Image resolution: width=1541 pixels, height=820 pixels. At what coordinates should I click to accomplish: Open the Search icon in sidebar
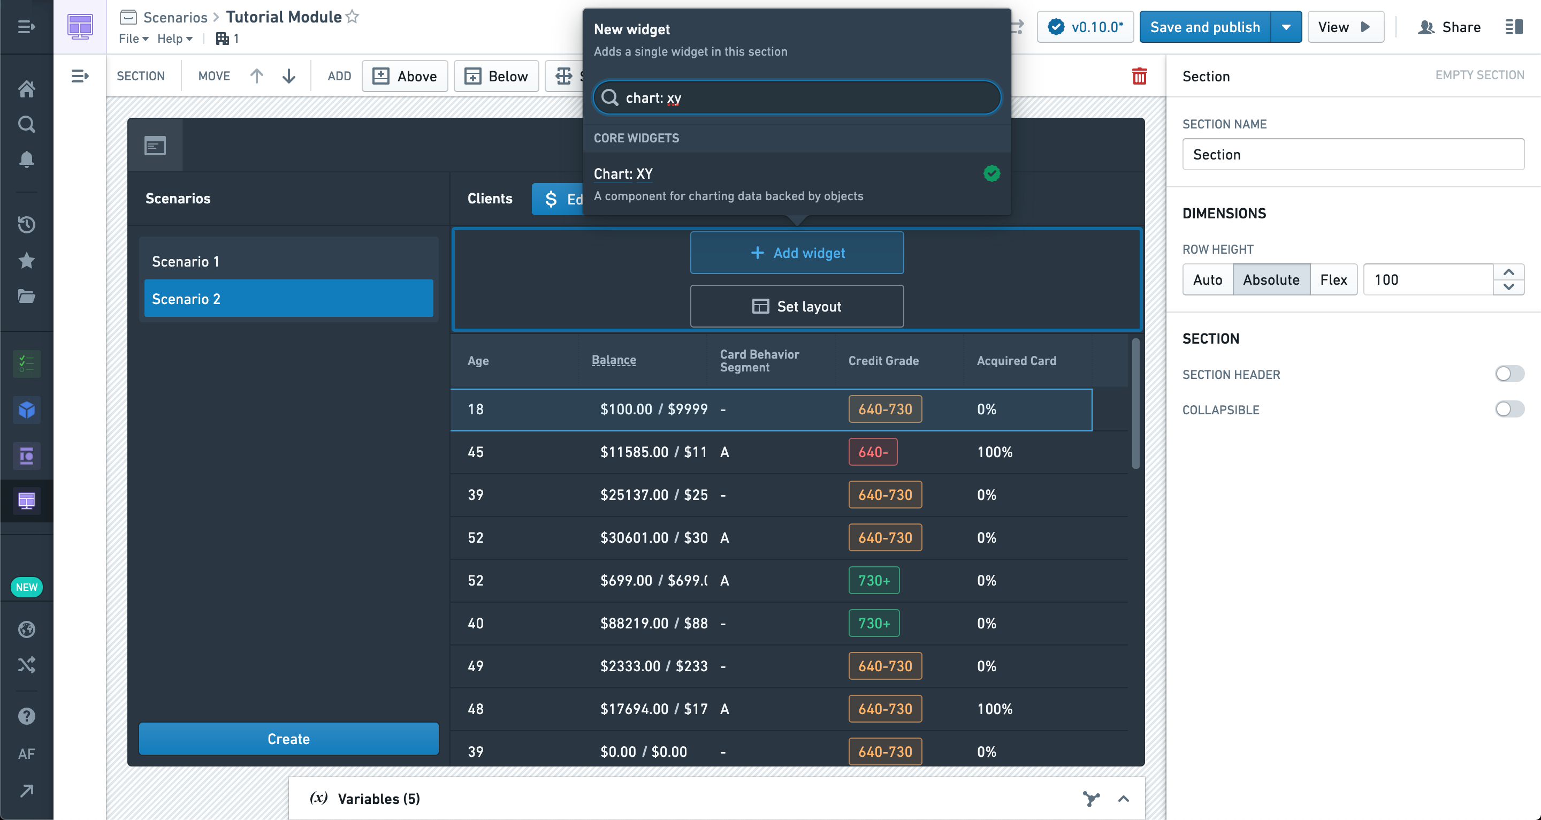click(26, 124)
